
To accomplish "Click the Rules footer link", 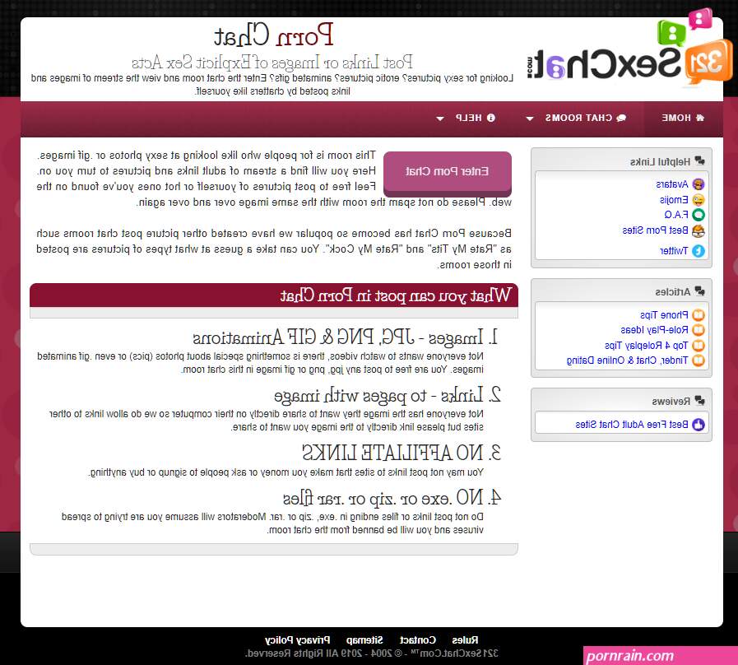I will pos(465,640).
